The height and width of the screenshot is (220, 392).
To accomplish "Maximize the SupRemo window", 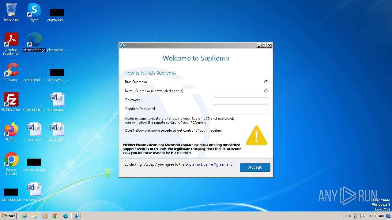I will [264, 46].
